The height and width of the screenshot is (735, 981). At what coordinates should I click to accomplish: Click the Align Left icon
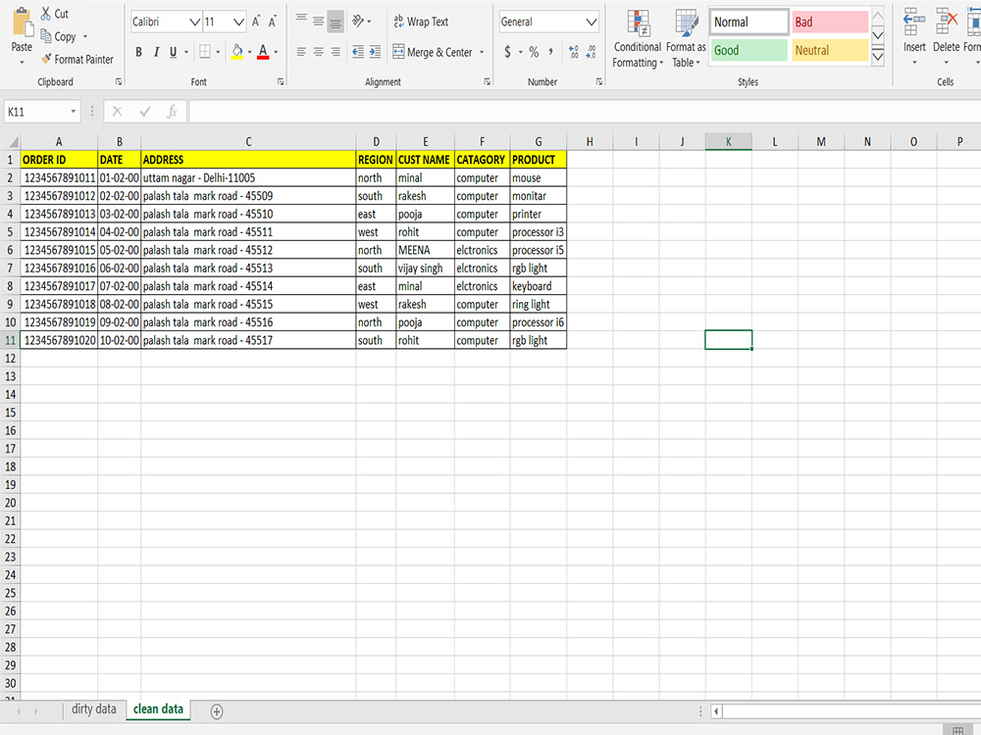301,51
